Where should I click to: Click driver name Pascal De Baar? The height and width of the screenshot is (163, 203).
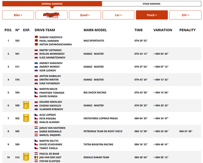point(49,154)
